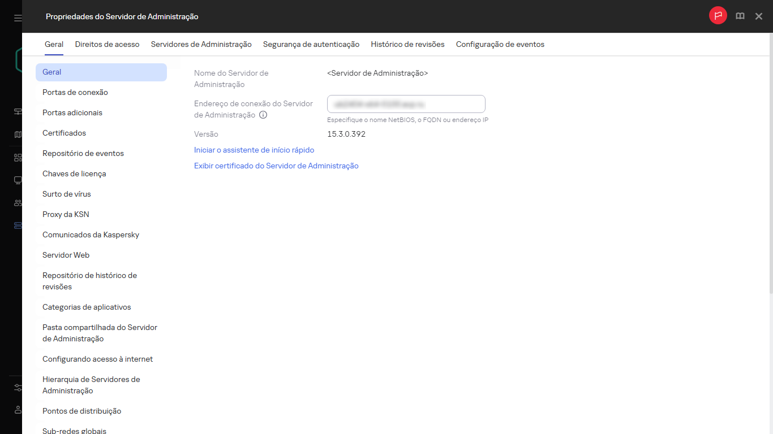The height and width of the screenshot is (434, 773).
Task: Open the online help book icon
Action: click(x=740, y=16)
